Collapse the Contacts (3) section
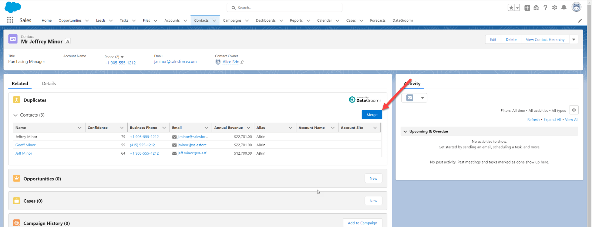The width and height of the screenshot is (592, 227). coord(16,115)
